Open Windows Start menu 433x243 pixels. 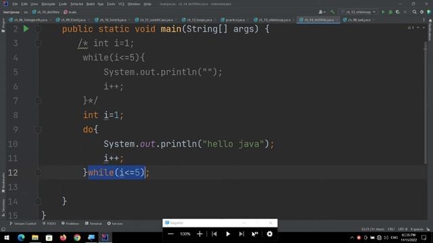click(7, 238)
